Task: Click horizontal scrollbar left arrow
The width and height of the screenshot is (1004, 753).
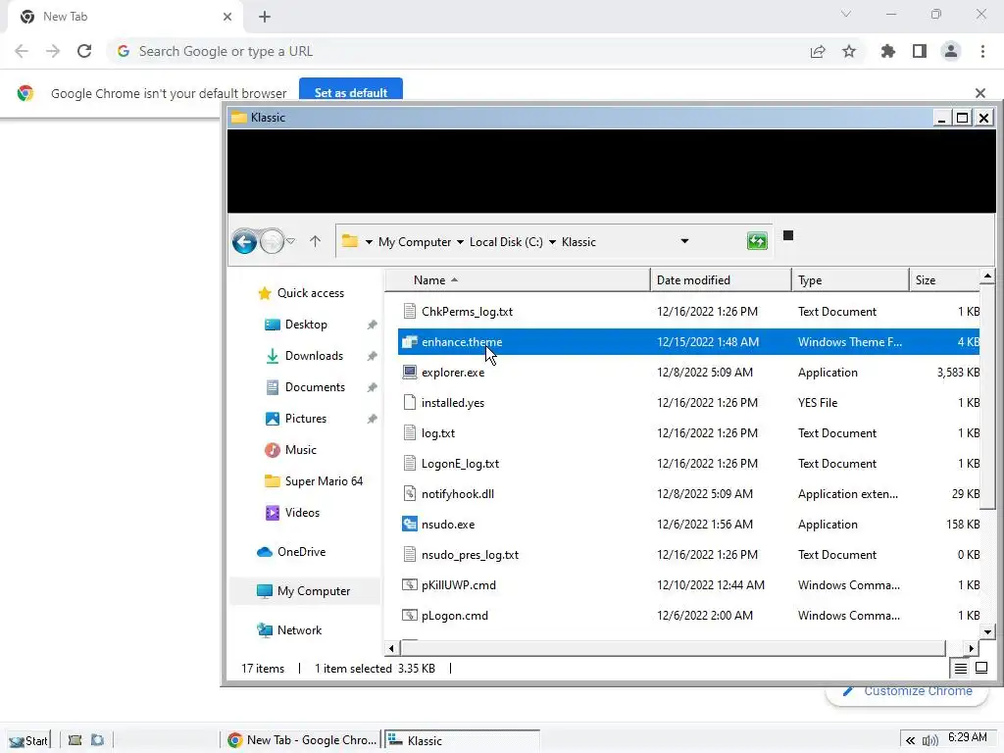Action: pyautogui.click(x=392, y=649)
